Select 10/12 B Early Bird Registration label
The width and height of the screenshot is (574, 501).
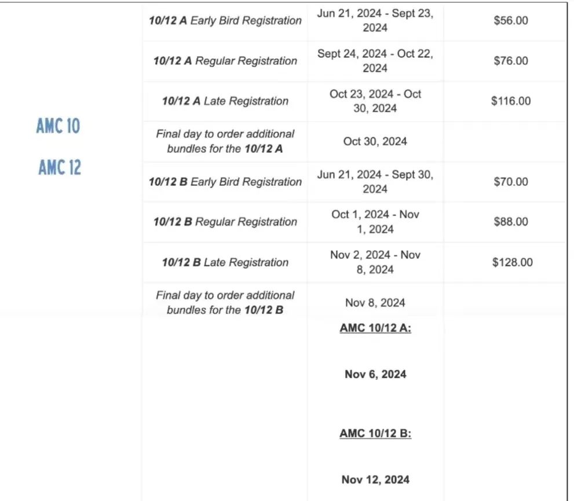[x=225, y=182]
